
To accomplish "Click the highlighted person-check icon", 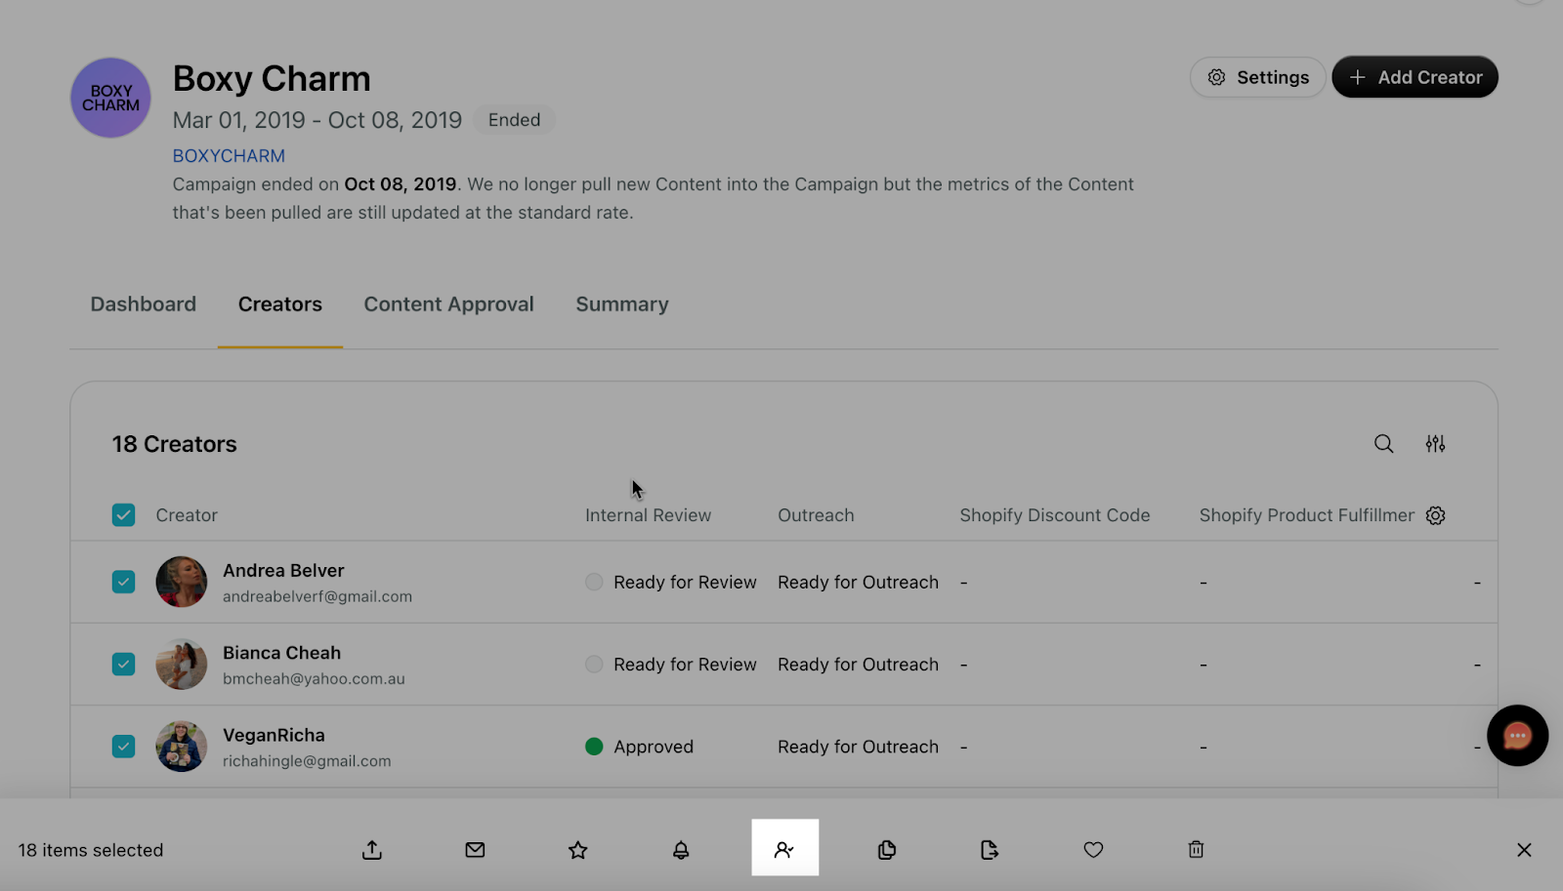I will click(784, 848).
